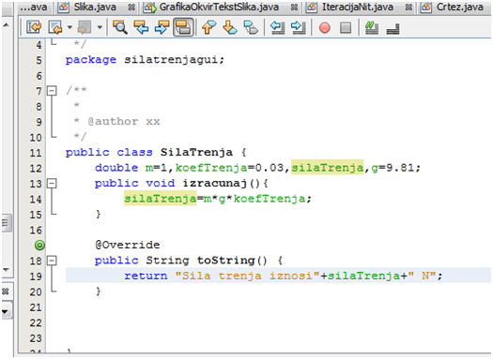Image resolution: width=493 pixels, height=359 pixels.
Task: Collapse the izracunaj method fold at line 13
Action: point(52,184)
